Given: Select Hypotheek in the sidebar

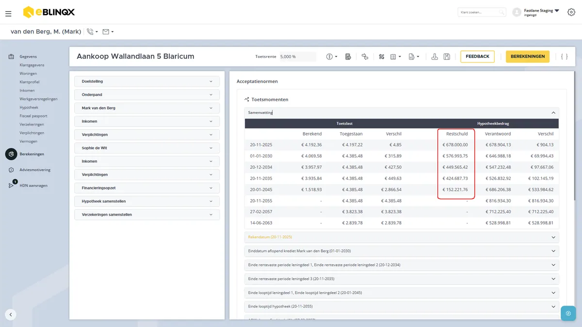Looking at the screenshot, I should pos(29,108).
